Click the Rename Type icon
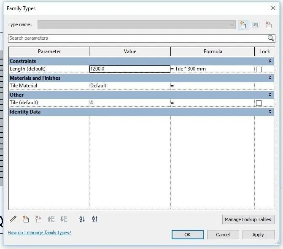 click(256, 25)
